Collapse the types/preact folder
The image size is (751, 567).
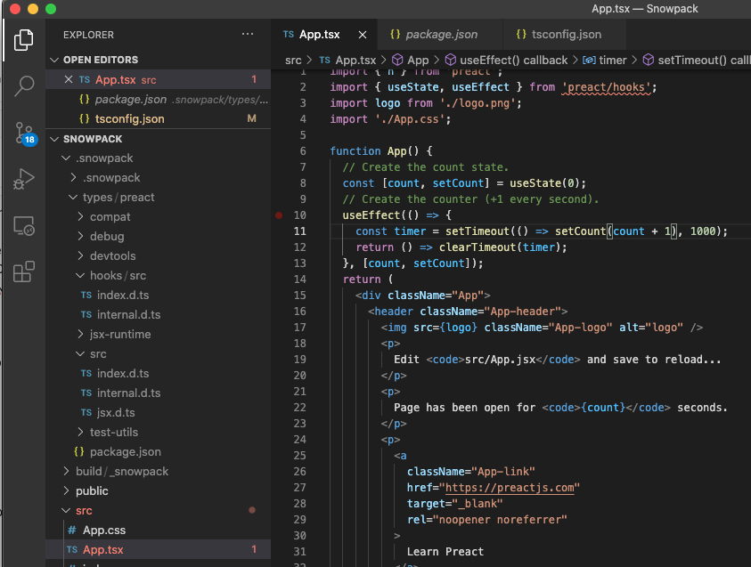(x=73, y=197)
